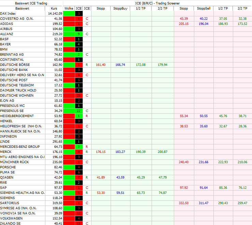Click the Deutsche Börse StoppBuy 166,74
252x225 pixels.
pos(120,65)
